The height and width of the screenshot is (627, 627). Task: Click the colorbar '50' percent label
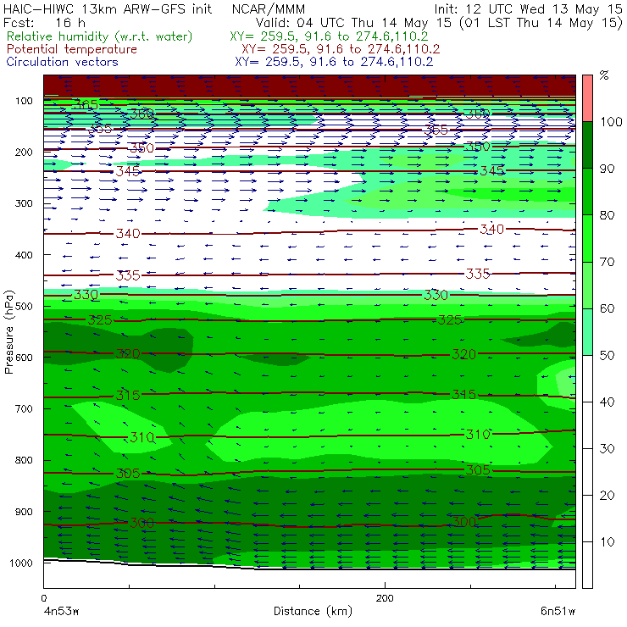(607, 355)
